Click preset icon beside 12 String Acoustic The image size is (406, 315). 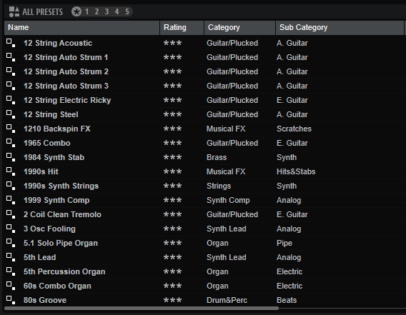(11, 43)
